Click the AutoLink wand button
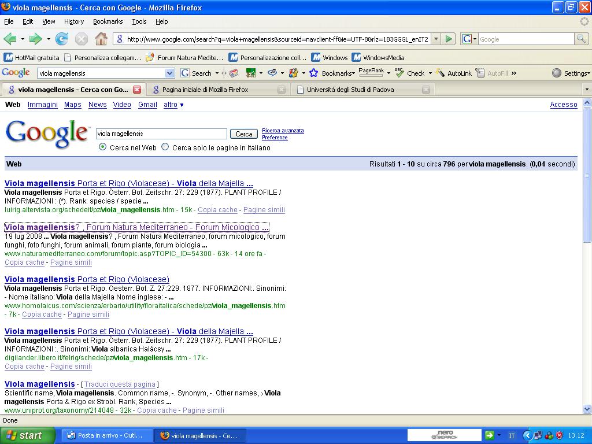Image resolution: width=592 pixels, height=444 pixels. (453, 73)
